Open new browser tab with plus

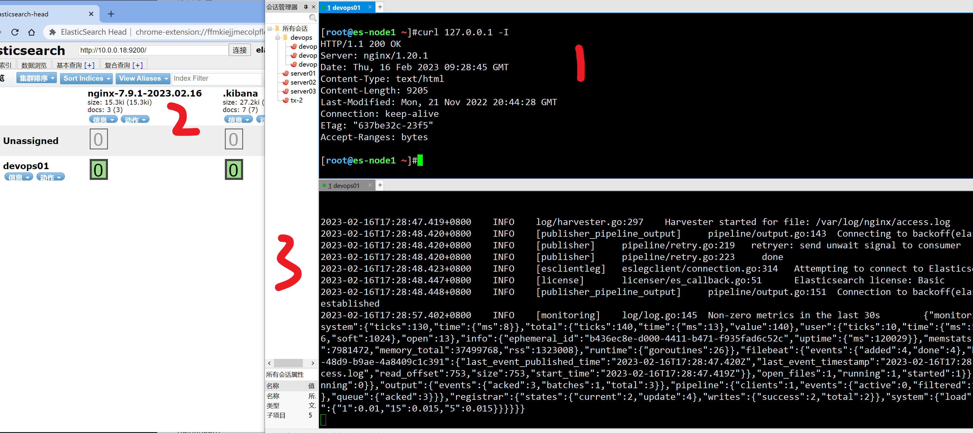pos(111,14)
